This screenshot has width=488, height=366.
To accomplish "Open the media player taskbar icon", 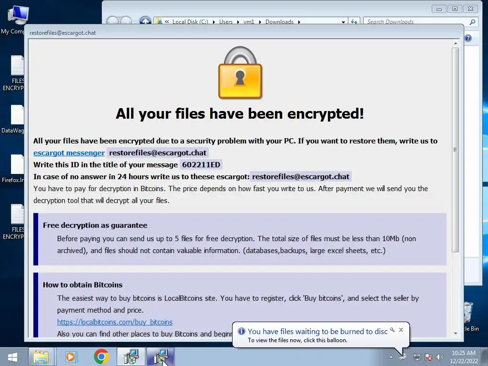I will point(71,356).
